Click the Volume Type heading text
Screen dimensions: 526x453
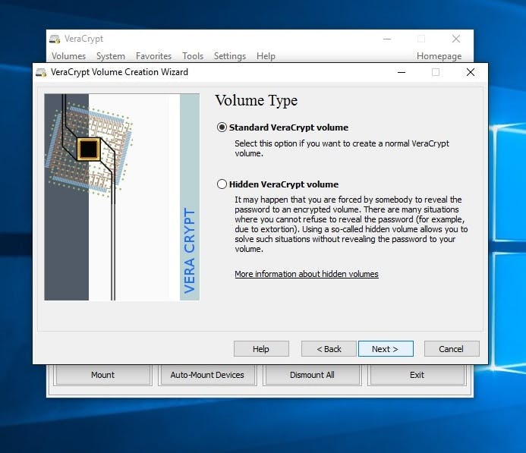click(257, 100)
